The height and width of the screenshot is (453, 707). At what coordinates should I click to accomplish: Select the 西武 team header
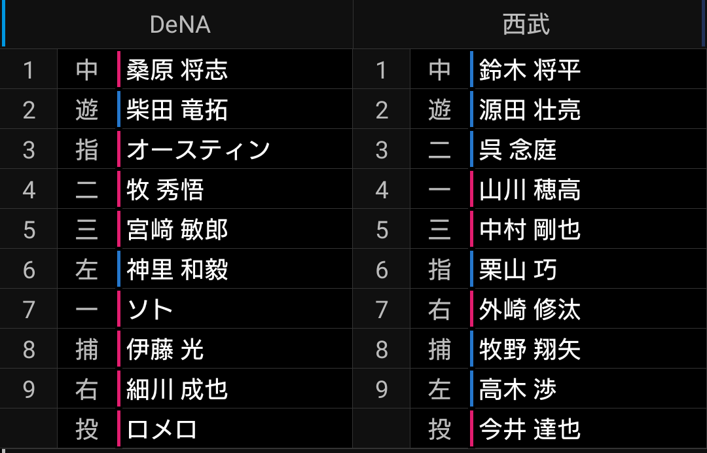526,24
